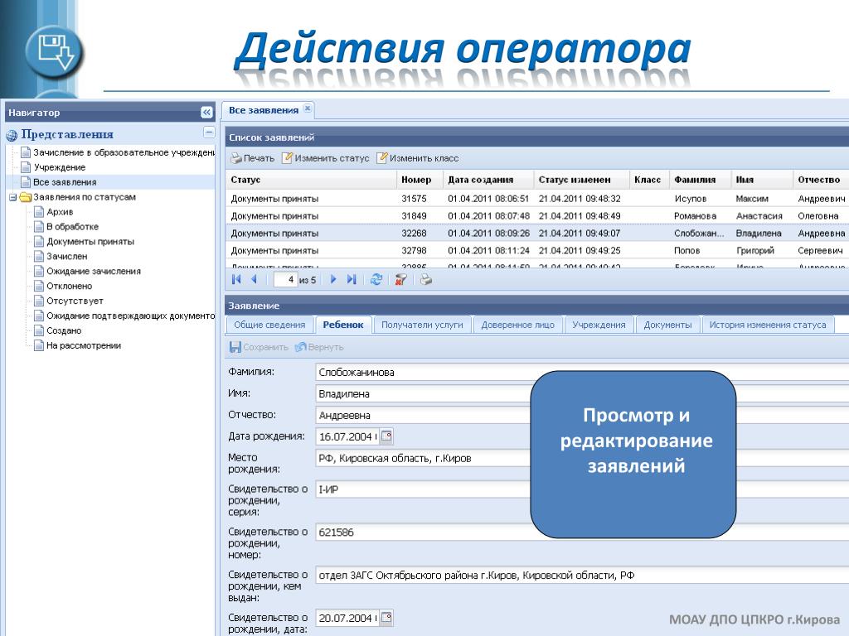Screen dimensions: 849x636
Task: Open the Общие сведения tab
Action: [269, 325]
